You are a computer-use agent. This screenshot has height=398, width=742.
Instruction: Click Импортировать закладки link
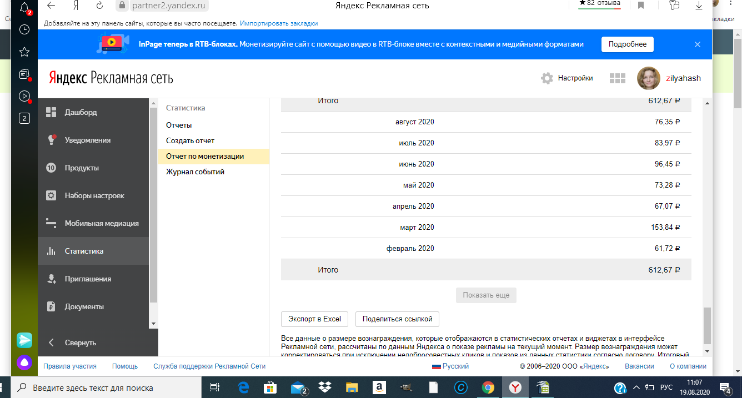tap(279, 23)
